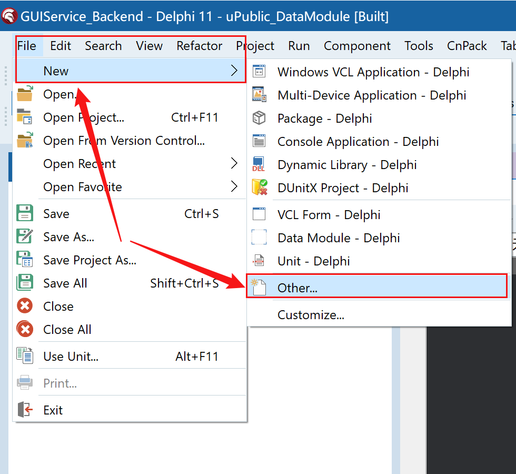
Task: Click the Save All icon
Action: click(25, 282)
